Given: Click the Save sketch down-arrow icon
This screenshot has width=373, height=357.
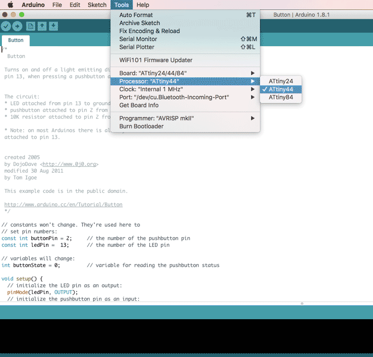Looking at the screenshot, I should pos(54,26).
